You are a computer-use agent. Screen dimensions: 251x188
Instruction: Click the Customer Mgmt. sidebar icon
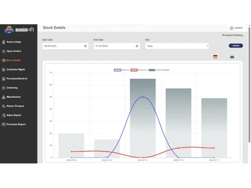pos(4,70)
